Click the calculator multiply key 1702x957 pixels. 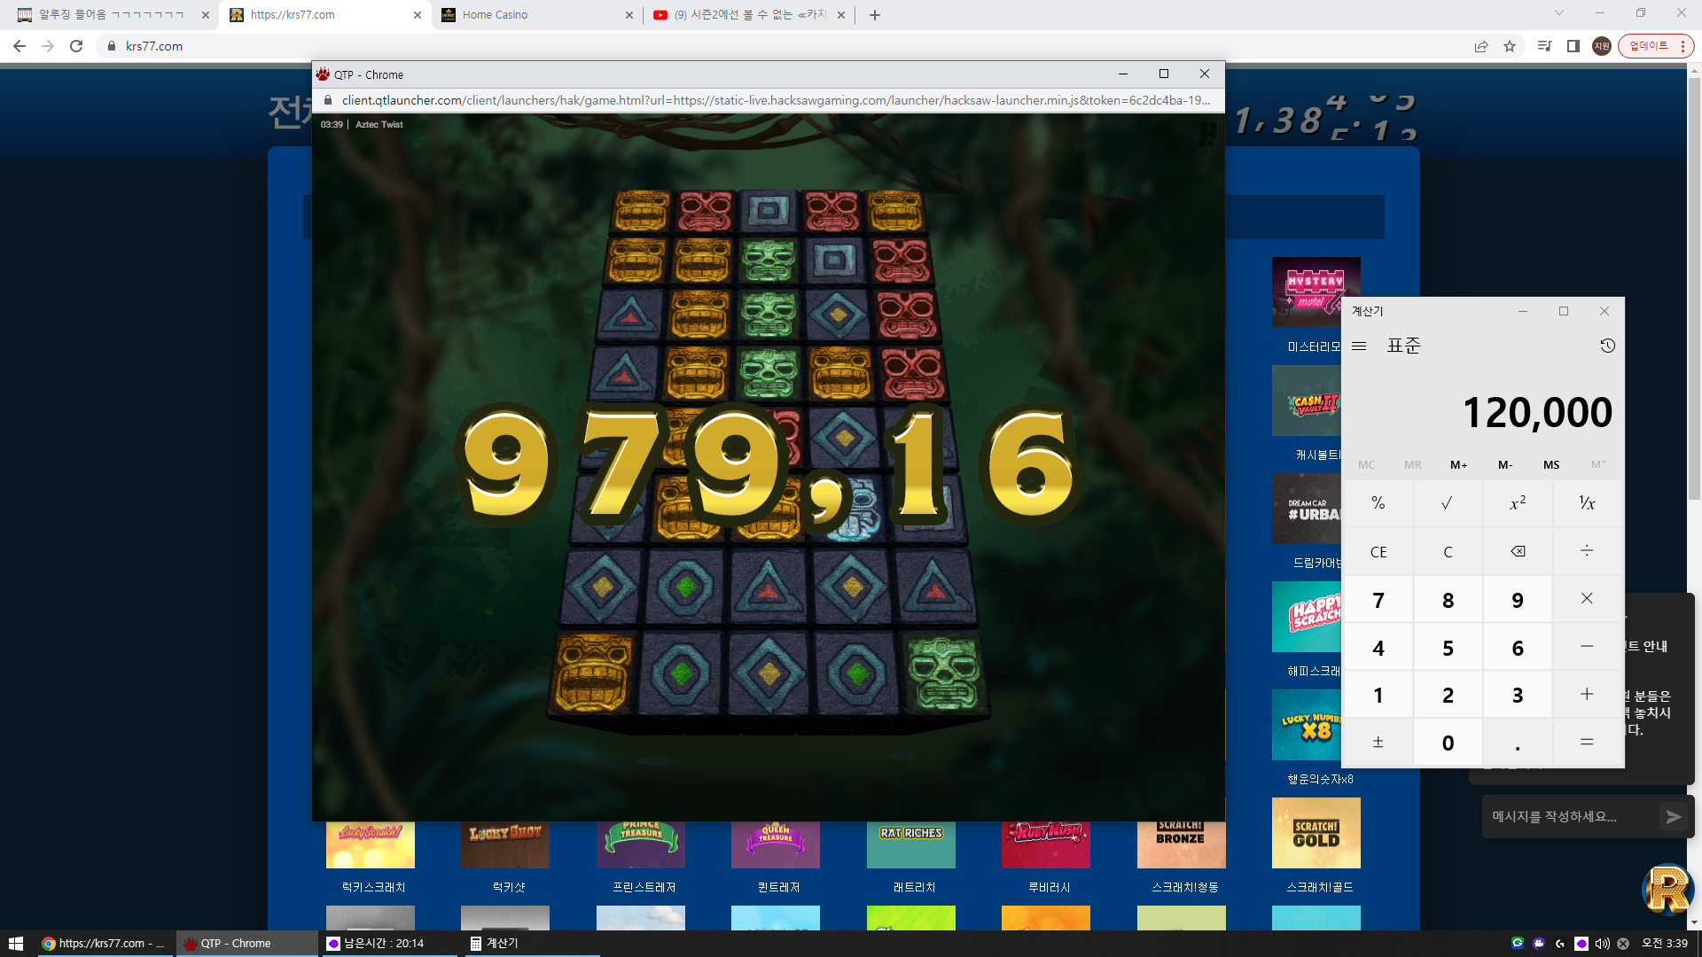[x=1587, y=599]
